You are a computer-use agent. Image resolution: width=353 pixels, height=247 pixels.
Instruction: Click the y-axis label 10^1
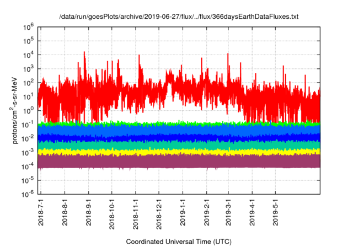tap(28, 97)
